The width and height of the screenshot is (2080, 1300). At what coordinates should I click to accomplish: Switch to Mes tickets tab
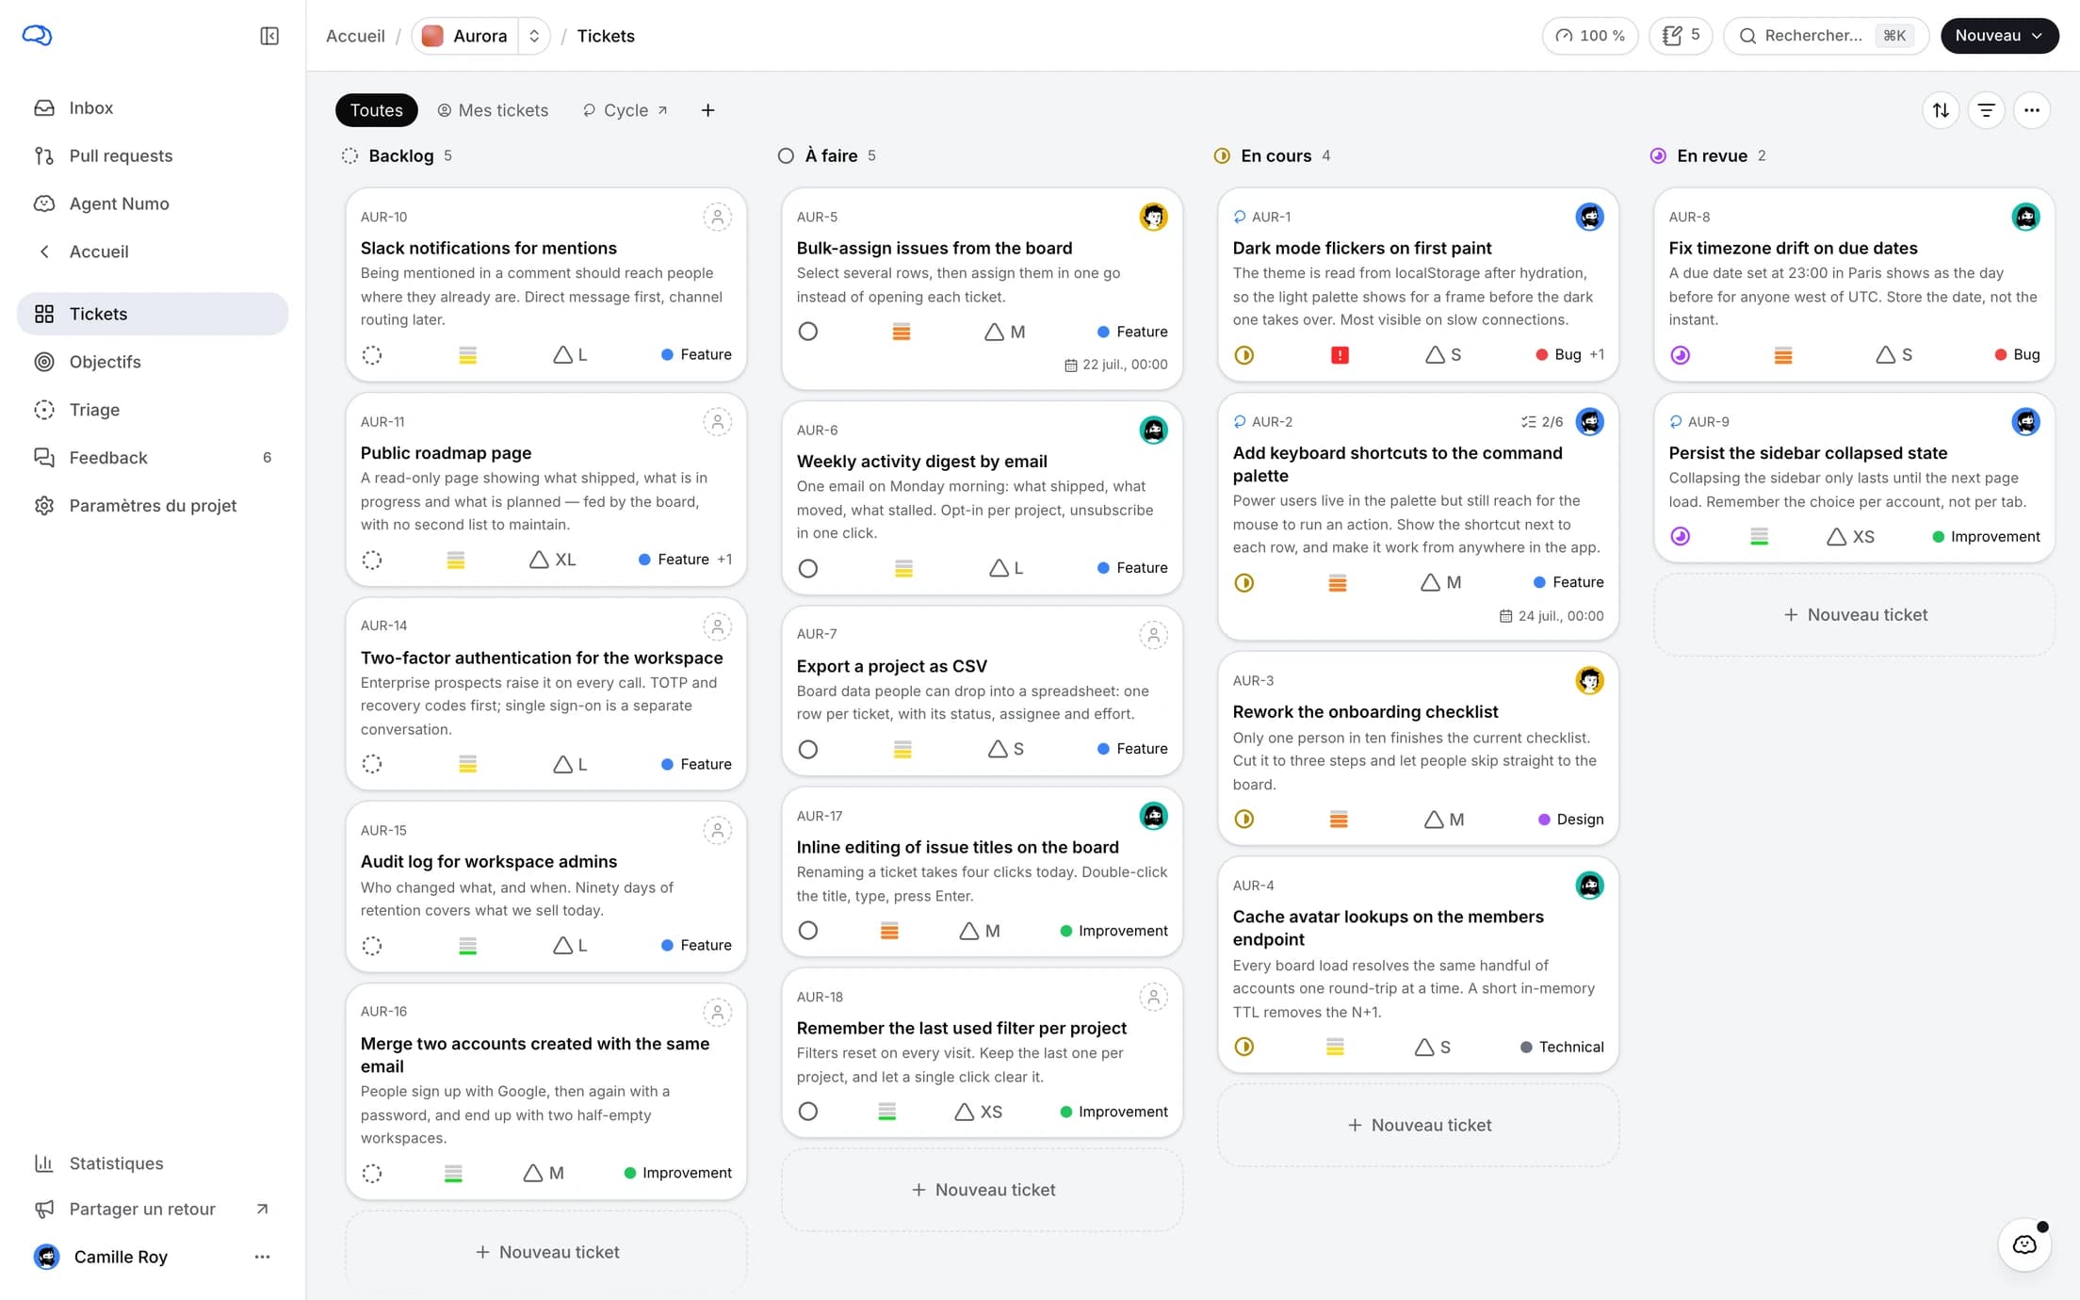click(493, 110)
